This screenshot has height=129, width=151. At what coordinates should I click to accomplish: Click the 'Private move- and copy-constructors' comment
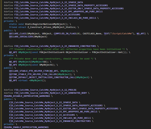point(51,59)
